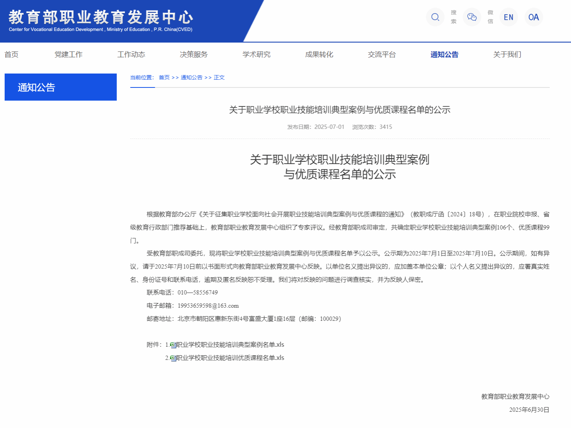The height and width of the screenshot is (428, 571).
Task: Select the highlighted 通知公告 nav item
Action: tap(444, 55)
